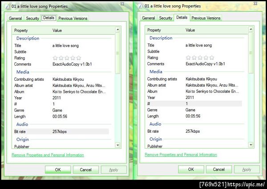This screenshot has height=189, width=267.
Task: Set third rating star in left window
Action: [x=67, y=58]
